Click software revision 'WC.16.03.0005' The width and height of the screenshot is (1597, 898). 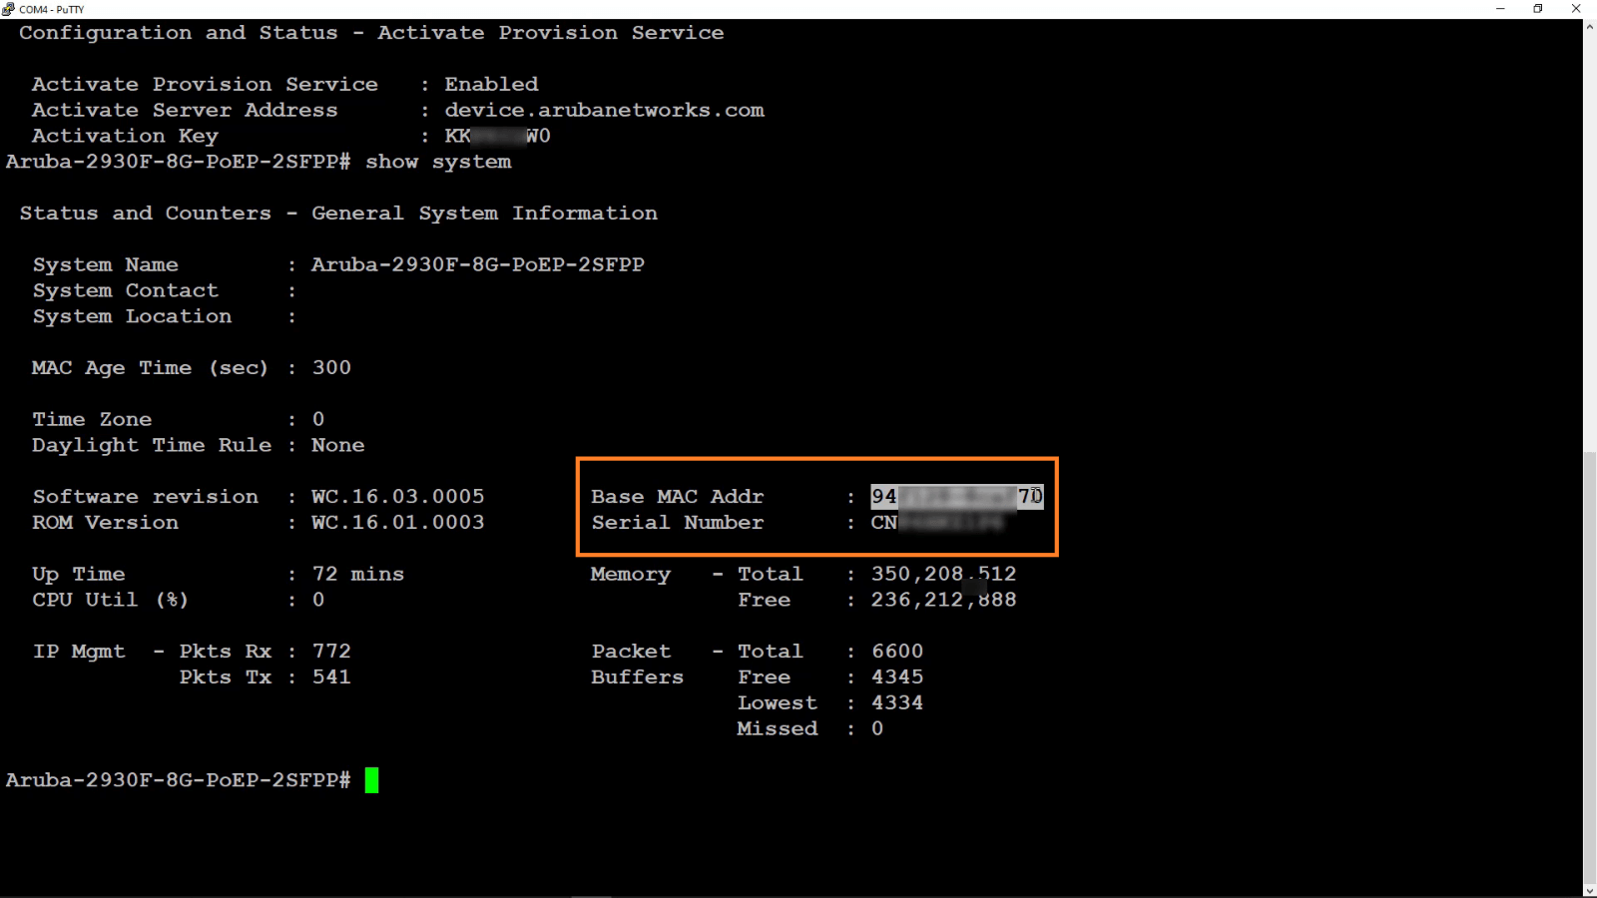click(397, 496)
